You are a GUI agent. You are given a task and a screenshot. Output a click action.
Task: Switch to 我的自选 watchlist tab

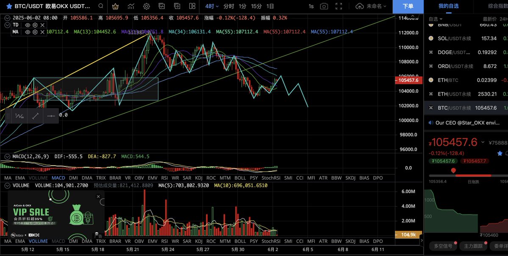[449, 6]
